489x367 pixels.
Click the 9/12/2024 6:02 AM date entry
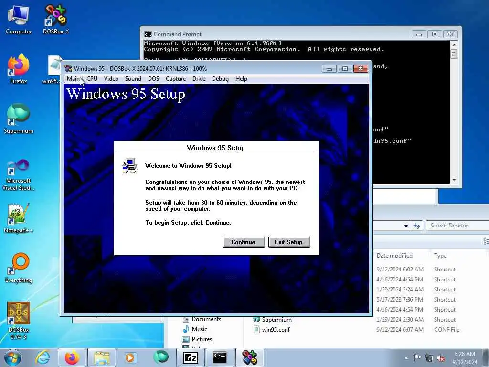tap(400, 270)
